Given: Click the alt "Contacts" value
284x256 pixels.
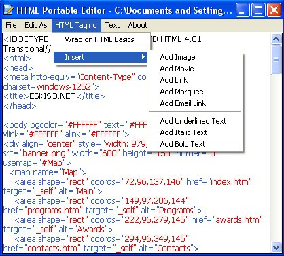Looking at the screenshot, I should (x=174, y=249).
